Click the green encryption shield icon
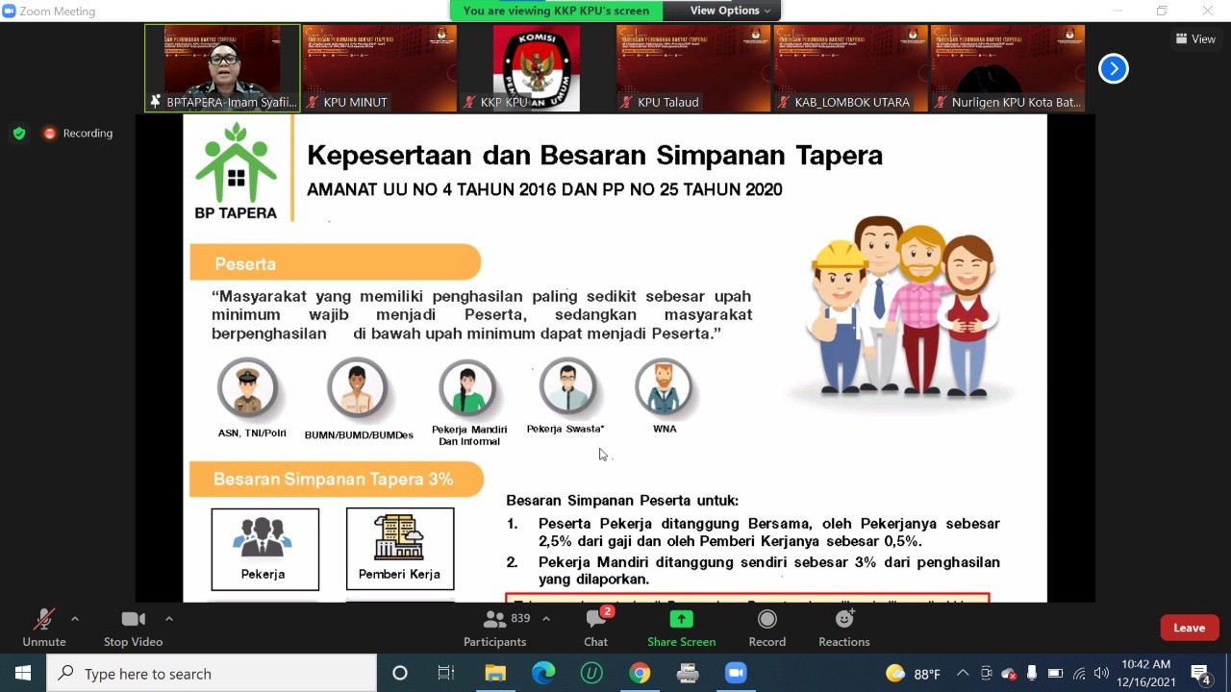 click(x=19, y=134)
